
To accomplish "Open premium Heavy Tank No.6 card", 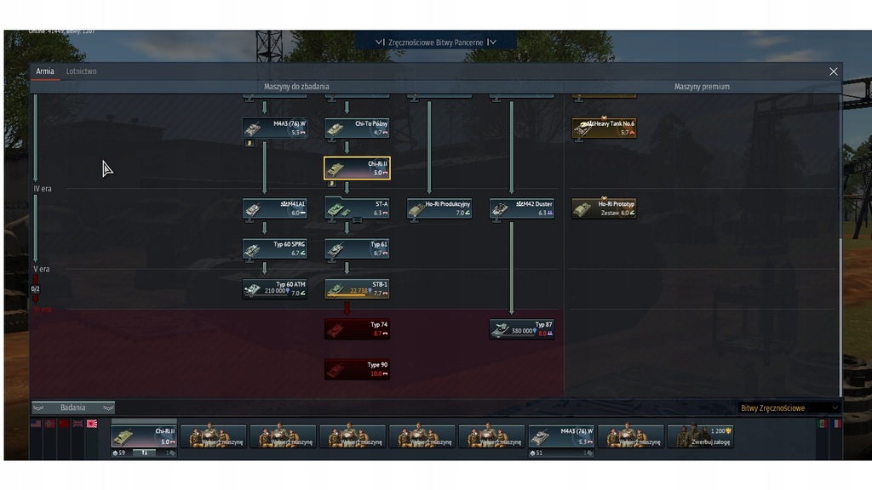I will tap(604, 128).
